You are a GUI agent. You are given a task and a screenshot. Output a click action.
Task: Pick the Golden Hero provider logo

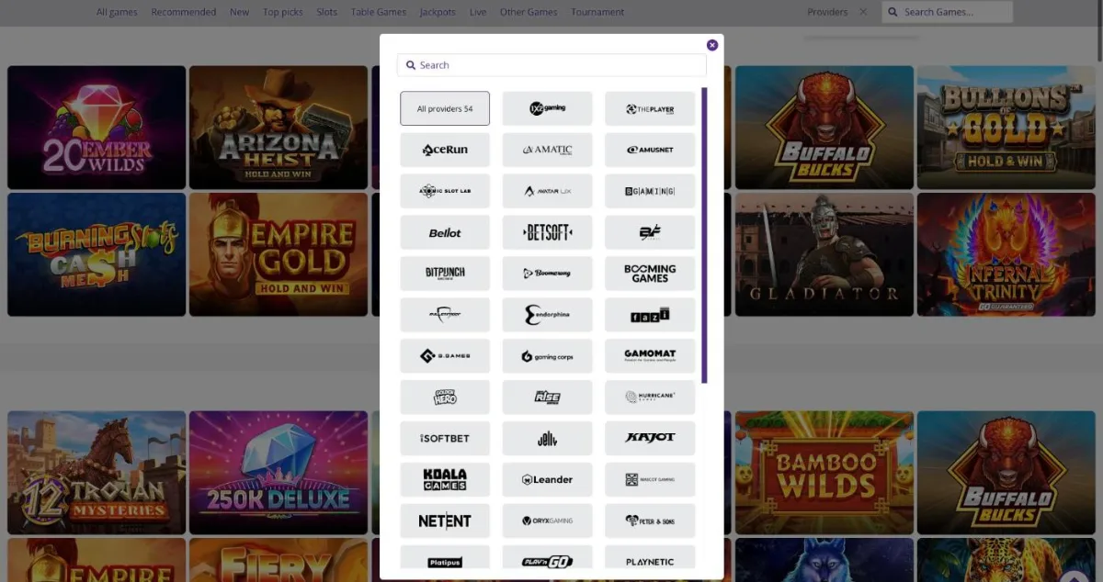click(445, 397)
